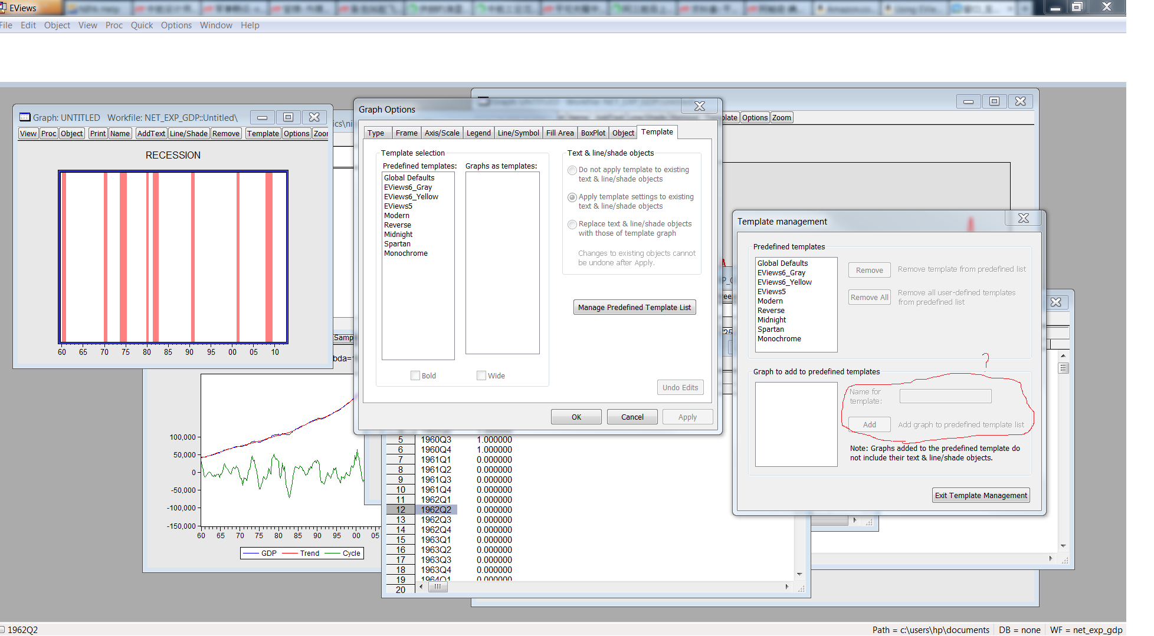Toggle the Wide checkbox

(481, 375)
